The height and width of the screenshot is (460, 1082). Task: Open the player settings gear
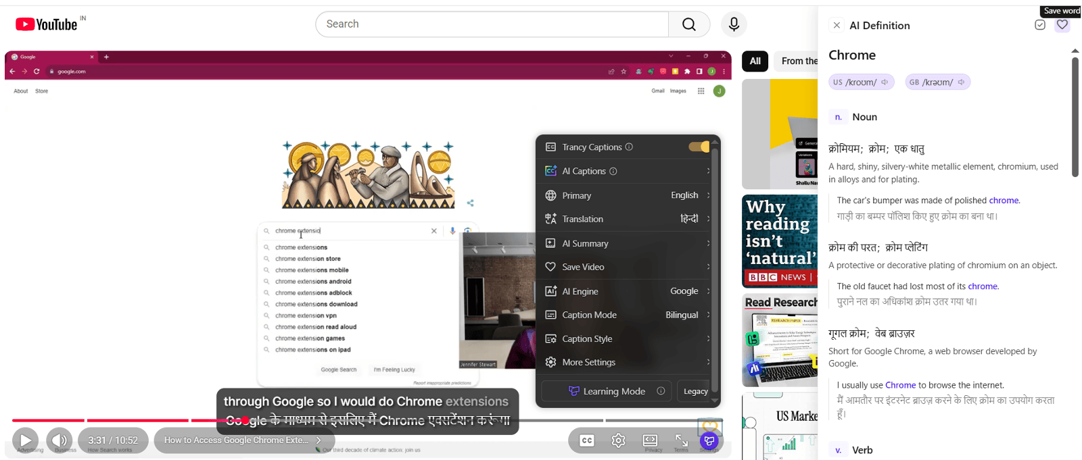618,440
